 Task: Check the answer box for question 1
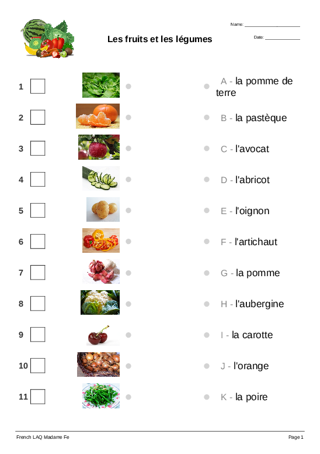38,86
